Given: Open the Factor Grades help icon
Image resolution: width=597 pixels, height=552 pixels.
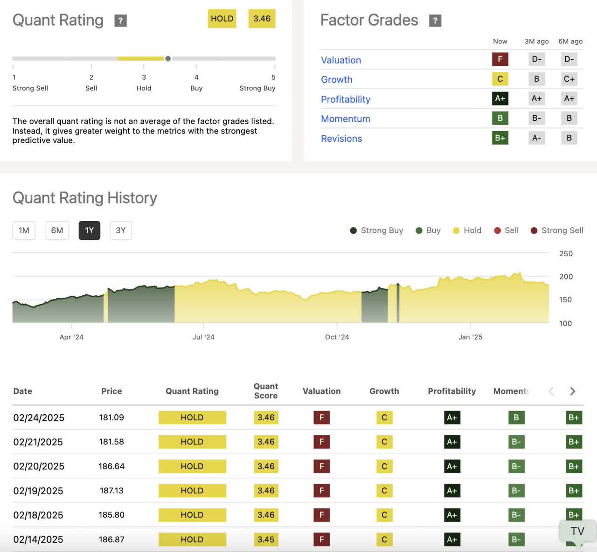Looking at the screenshot, I should click(x=435, y=21).
